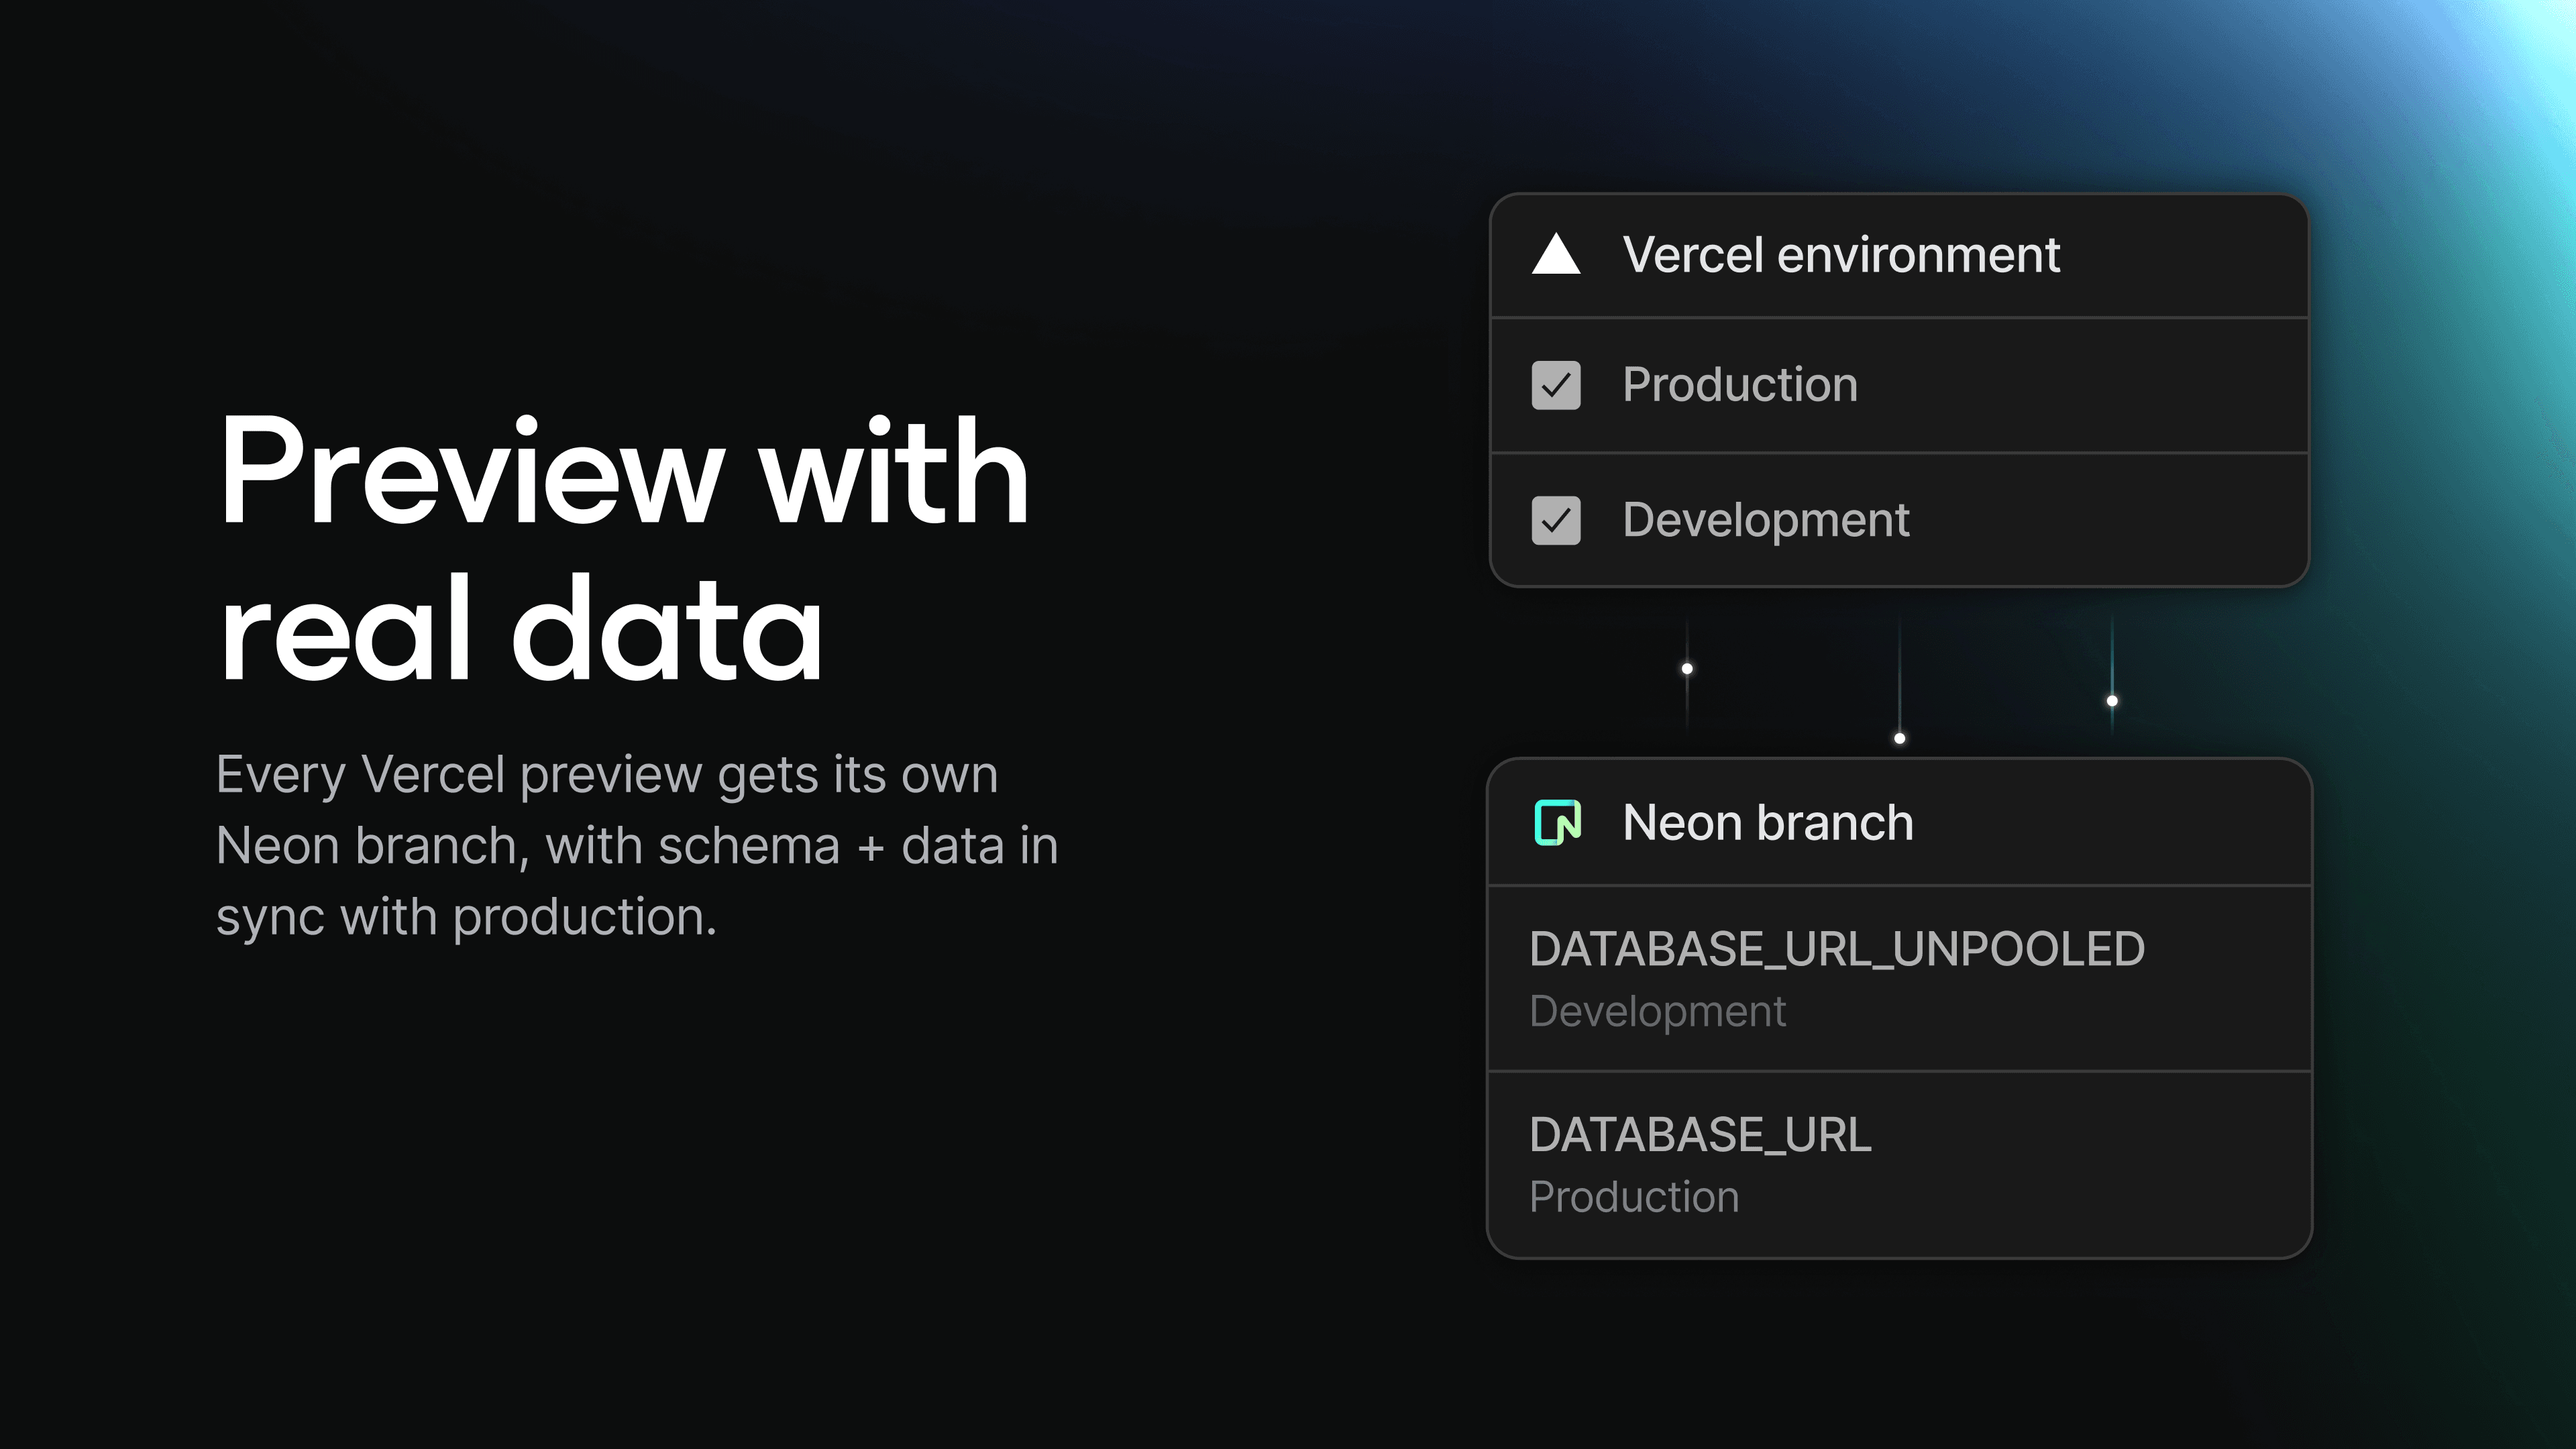Click the middle connector dot
Viewport: 2576px width, 1449px height.
pos(1899,738)
